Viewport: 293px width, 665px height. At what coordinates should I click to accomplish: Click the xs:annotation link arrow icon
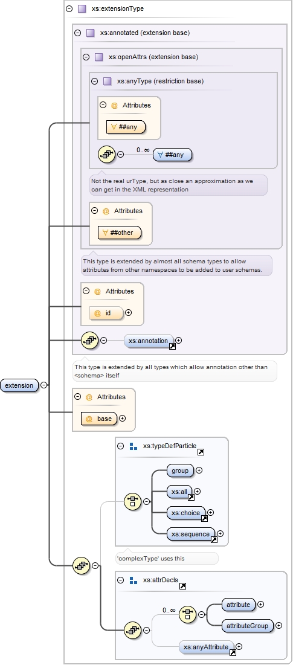tap(173, 347)
